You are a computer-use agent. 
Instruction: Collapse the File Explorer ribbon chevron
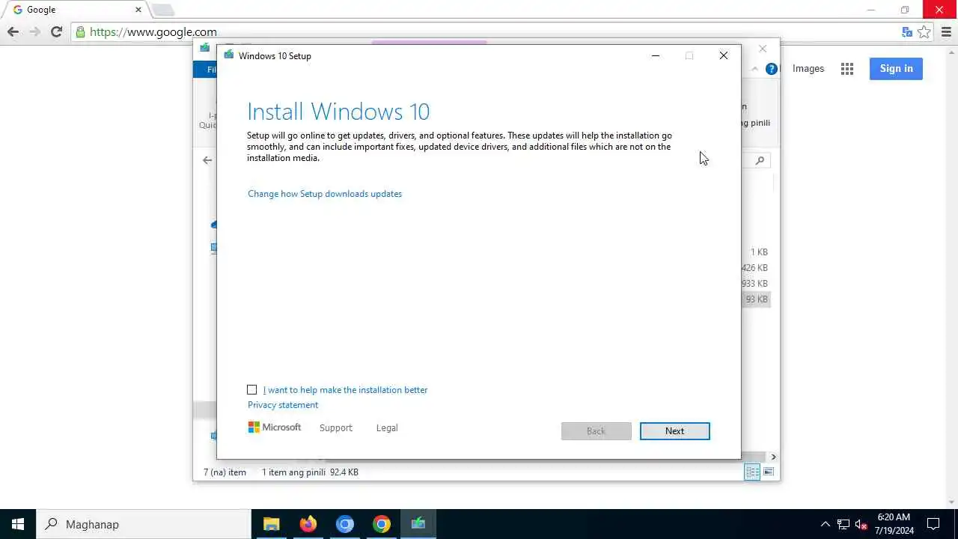click(754, 69)
